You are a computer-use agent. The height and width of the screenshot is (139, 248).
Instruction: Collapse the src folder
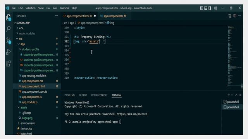coord(37,39)
